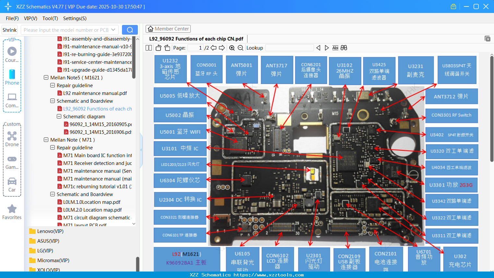Open the Member Center
This screenshot has width=494, height=278.
tap(168, 29)
